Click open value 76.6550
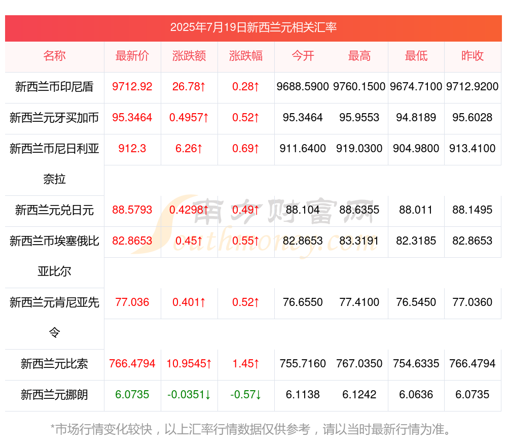The width and height of the screenshot is (507, 445). tap(303, 302)
